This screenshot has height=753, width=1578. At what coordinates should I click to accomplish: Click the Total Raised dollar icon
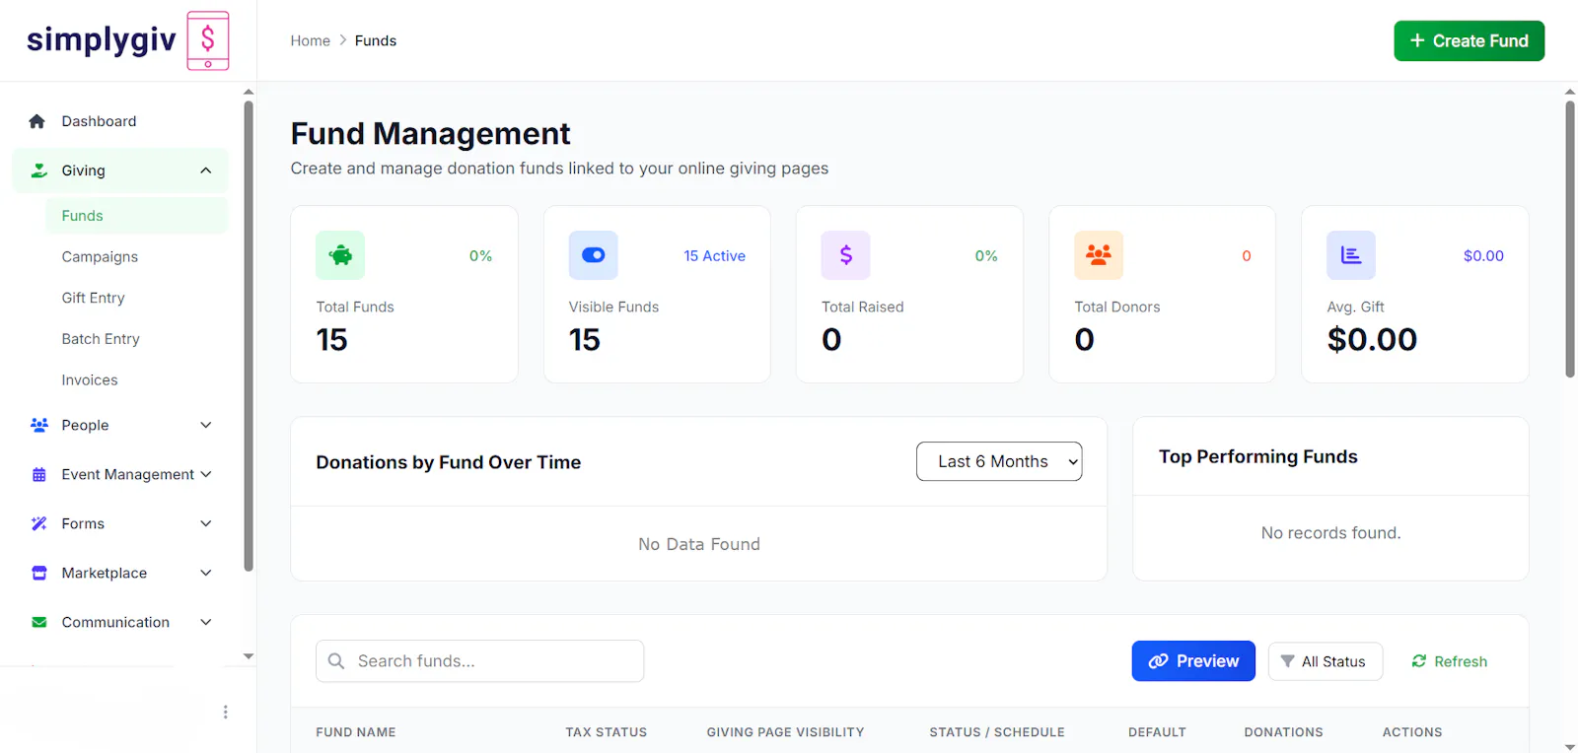pos(846,255)
